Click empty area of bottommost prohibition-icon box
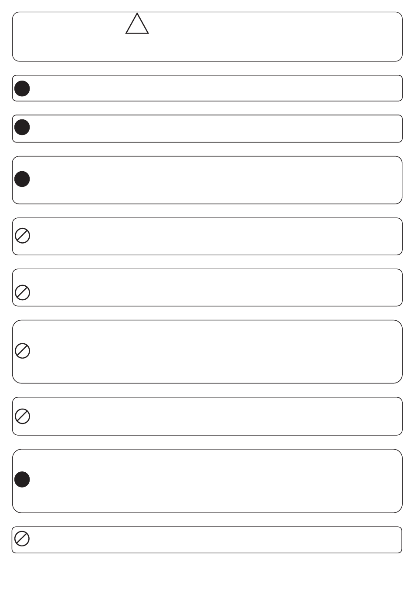414x603 pixels. 216,540
